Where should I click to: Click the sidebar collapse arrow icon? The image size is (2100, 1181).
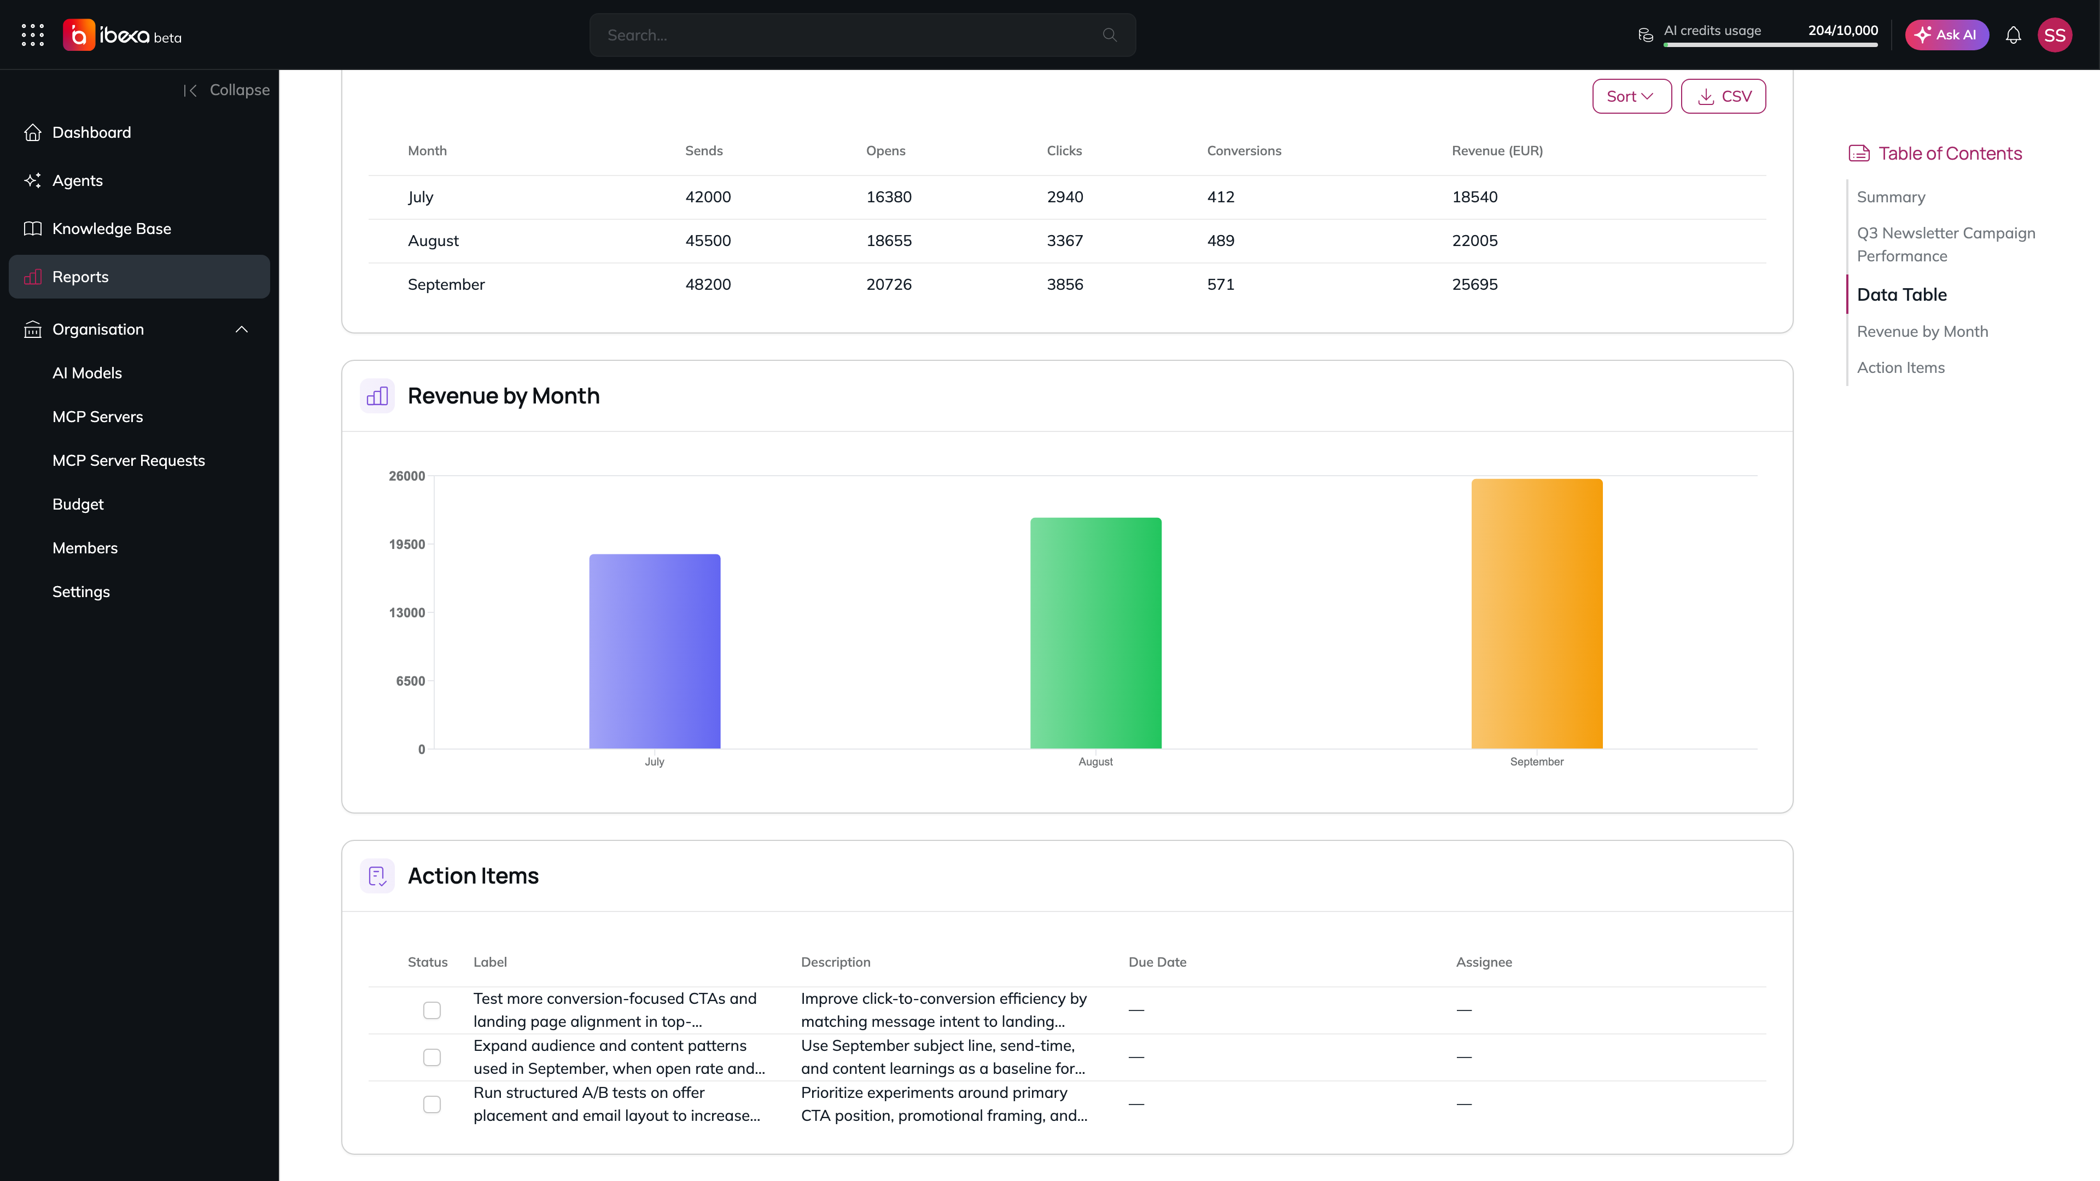[x=191, y=90]
